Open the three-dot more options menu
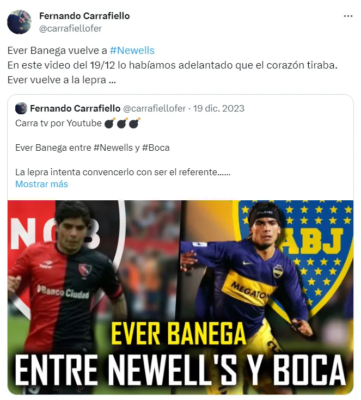Screen dimensions: 361x400 click(x=348, y=16)
